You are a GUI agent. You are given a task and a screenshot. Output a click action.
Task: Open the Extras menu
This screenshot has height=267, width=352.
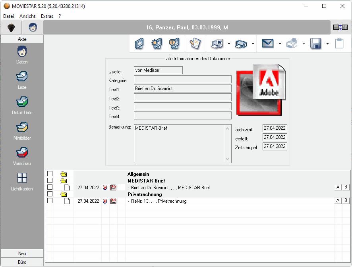point(47,16)
